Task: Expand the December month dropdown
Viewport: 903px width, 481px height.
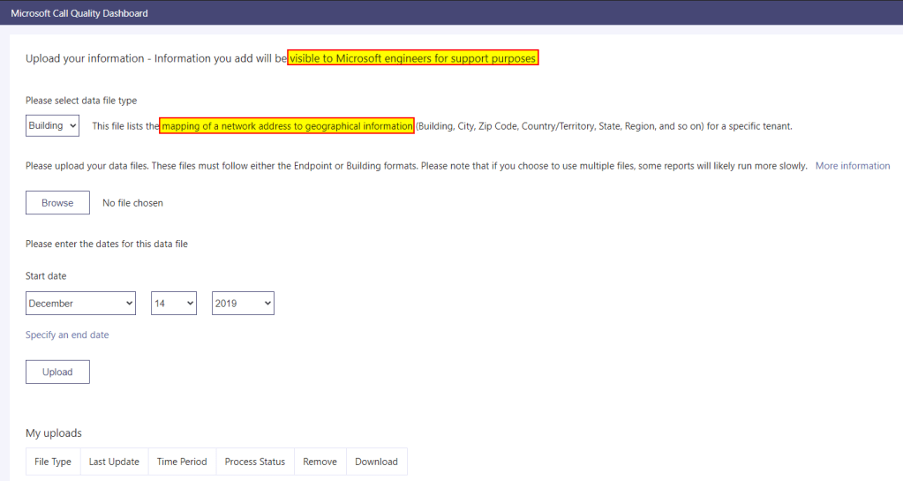Action: [x=80, y=304]
